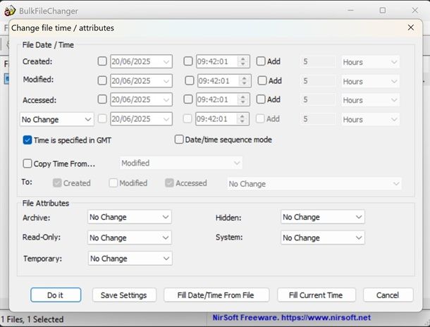Expand the Read-Only attribute dropdown

[x=130, y=237]
